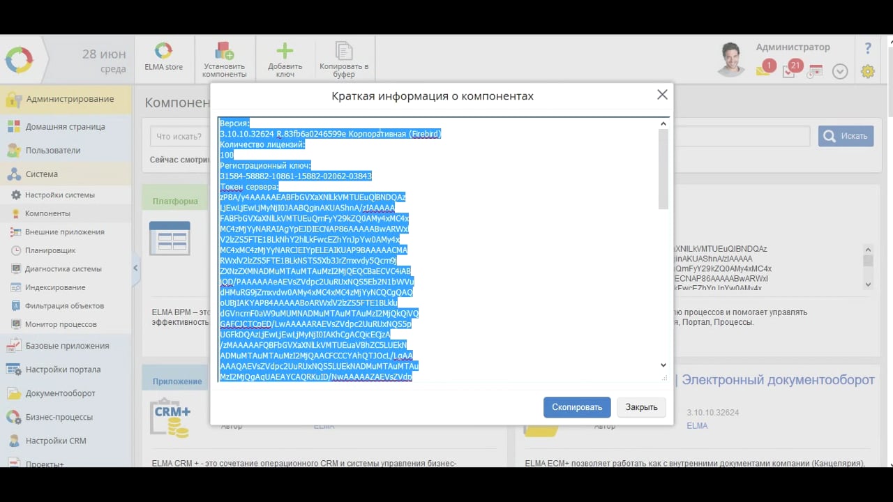
Task: Click the Администрирование lock icon
Action: pyautogui.click(x=13, y=100)
